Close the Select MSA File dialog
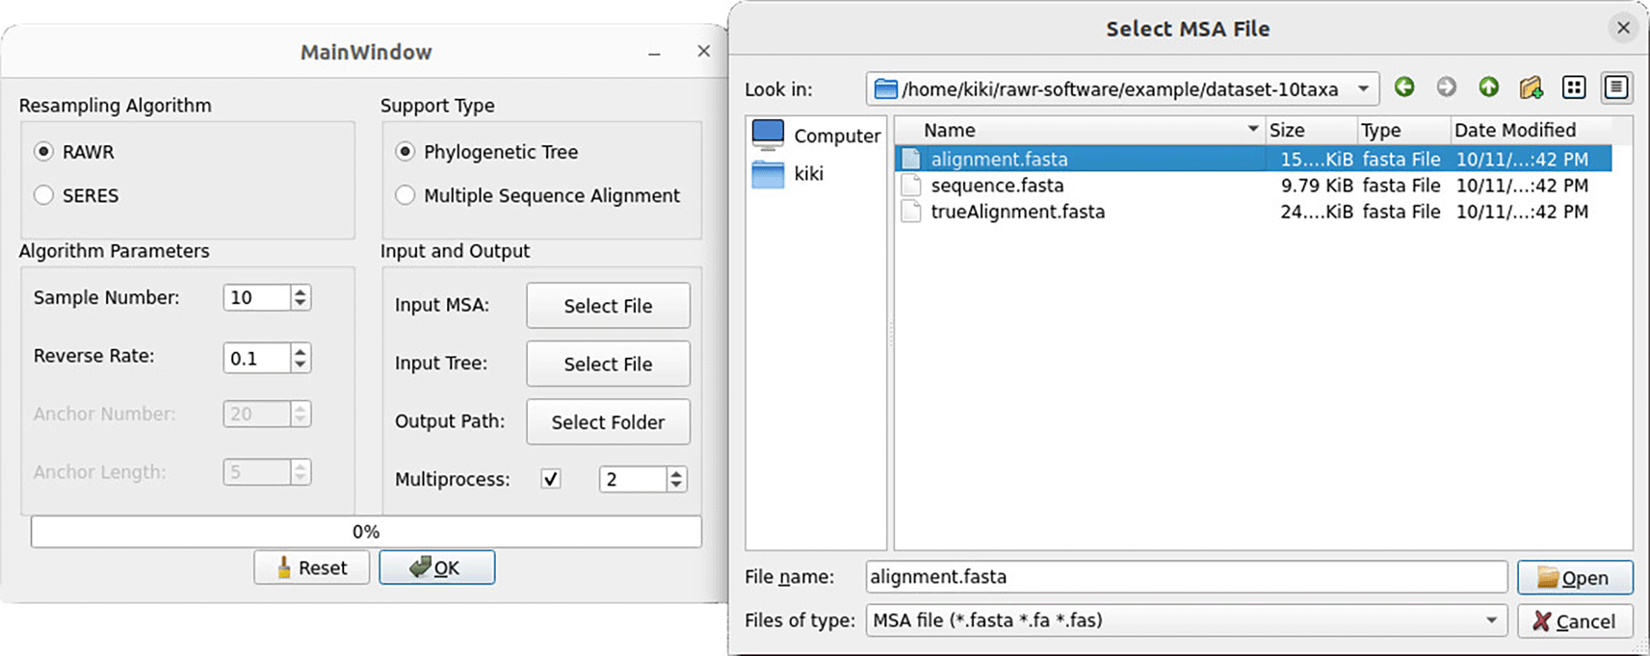 (1623, 28)
